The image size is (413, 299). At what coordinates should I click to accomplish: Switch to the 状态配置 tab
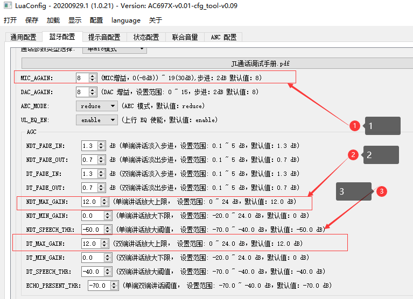coord(146,37)
